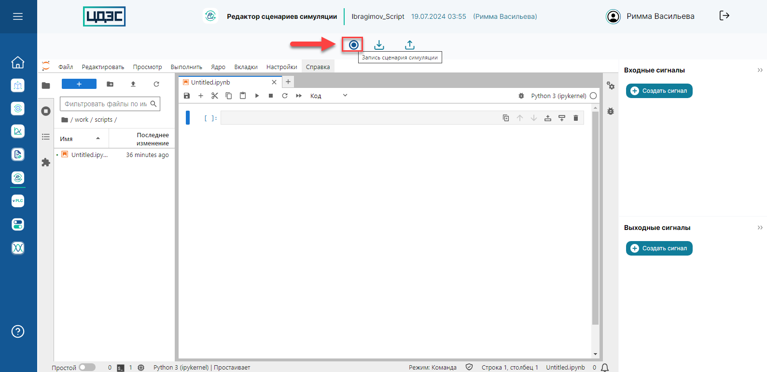Collapse the Входные сигналы panel
This screenshot has width=767, height=372.
(760, 70)
